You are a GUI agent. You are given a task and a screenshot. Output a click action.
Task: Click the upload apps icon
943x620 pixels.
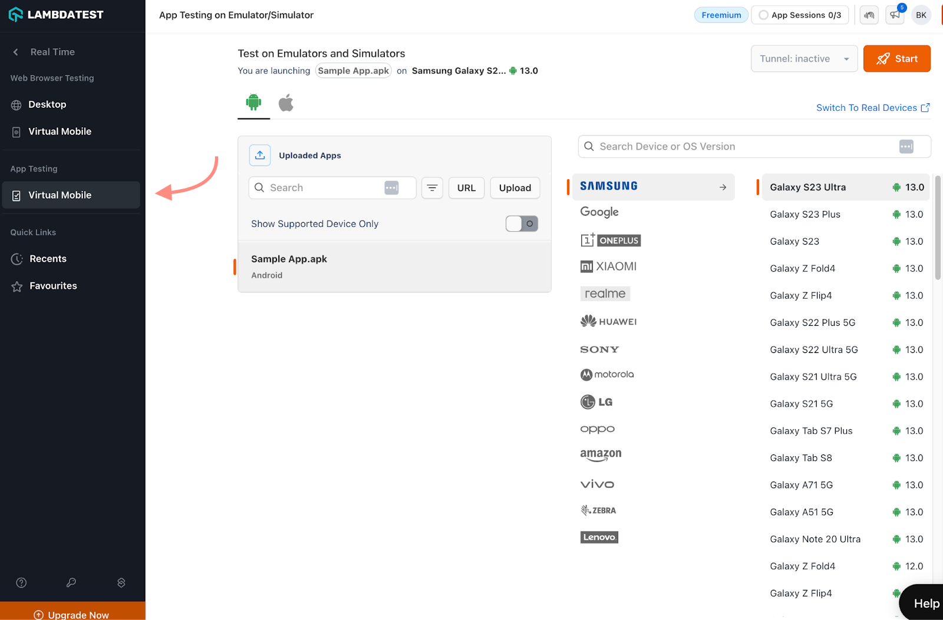260,155
